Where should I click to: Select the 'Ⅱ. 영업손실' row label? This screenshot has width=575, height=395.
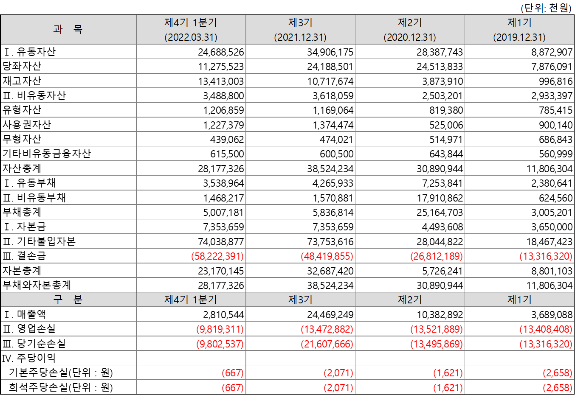pos(29,329)
